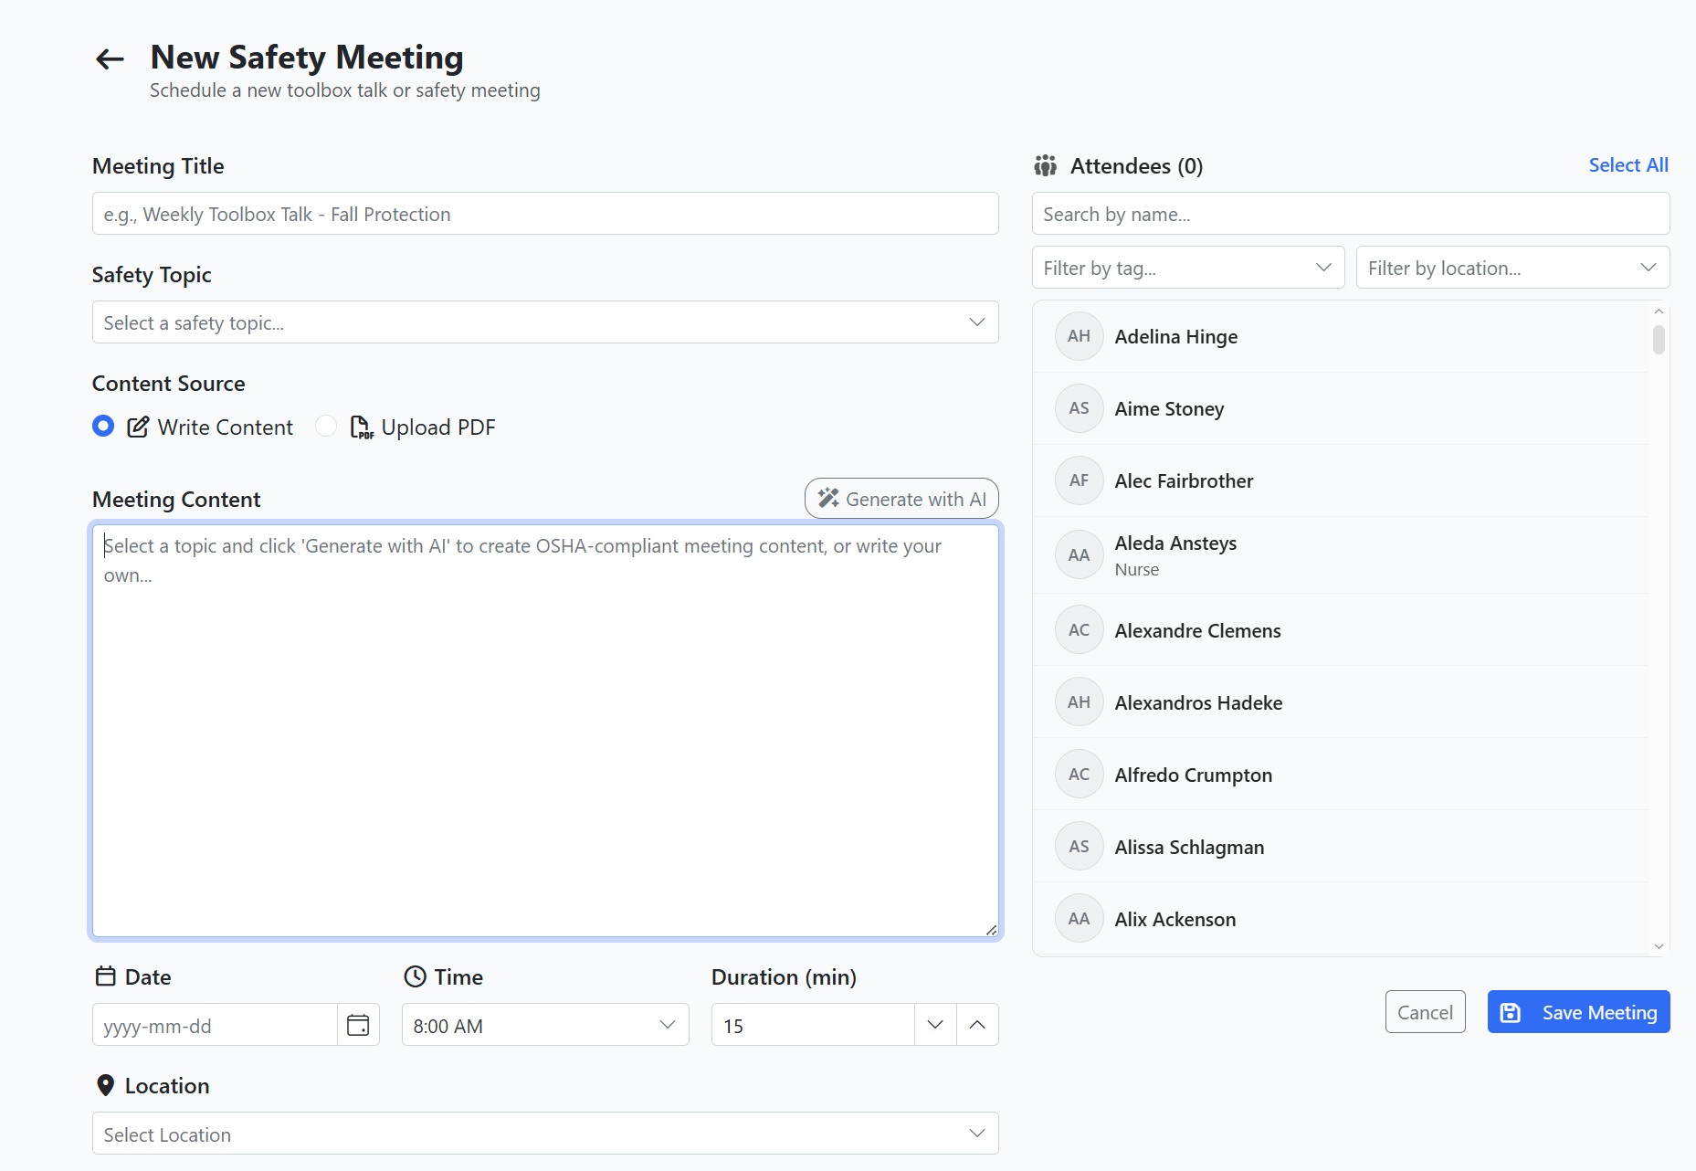Open the Filter by location dropdown
This screenshot has height=1171, width=1696.
[1512, 268]
